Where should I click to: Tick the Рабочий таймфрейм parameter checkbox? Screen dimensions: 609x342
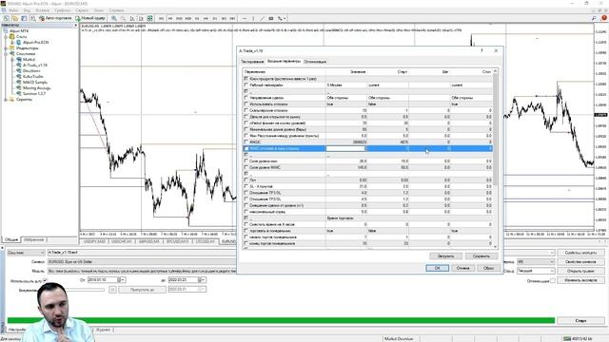coord(246,85)
